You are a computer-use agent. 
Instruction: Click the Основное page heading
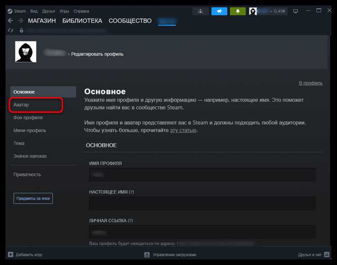click(x=105, y=91)
